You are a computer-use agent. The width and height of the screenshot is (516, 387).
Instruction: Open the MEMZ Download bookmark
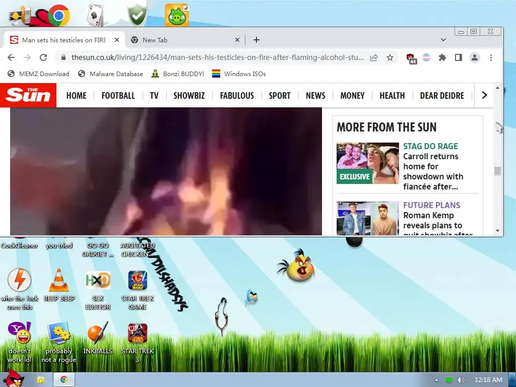pyautogui.click(x=38, y=74)
